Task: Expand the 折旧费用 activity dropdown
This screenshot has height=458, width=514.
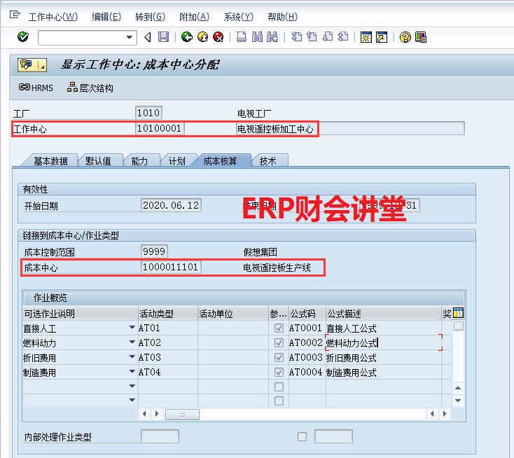Action: (x=132, y=357)
